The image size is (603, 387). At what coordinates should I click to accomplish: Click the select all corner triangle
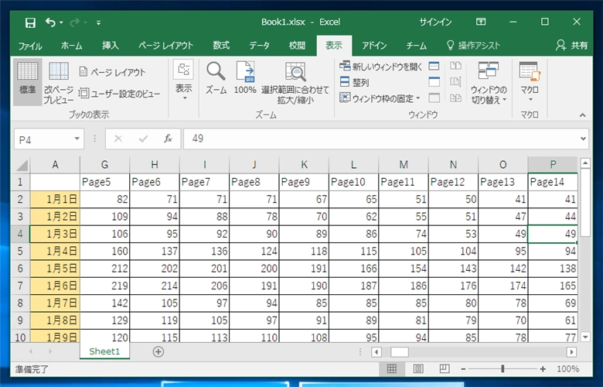[22, 165]
